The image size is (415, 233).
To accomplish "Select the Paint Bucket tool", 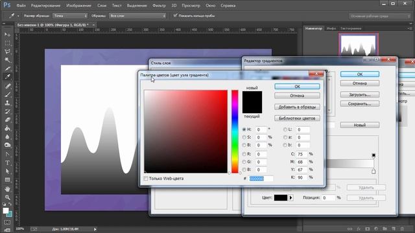I will point(7,128).
